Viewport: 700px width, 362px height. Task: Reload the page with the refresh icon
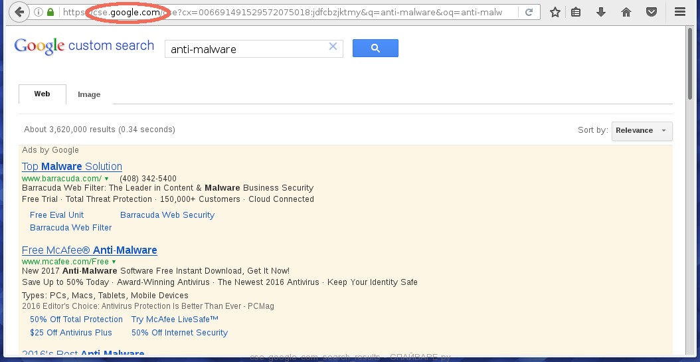point(529,13)
